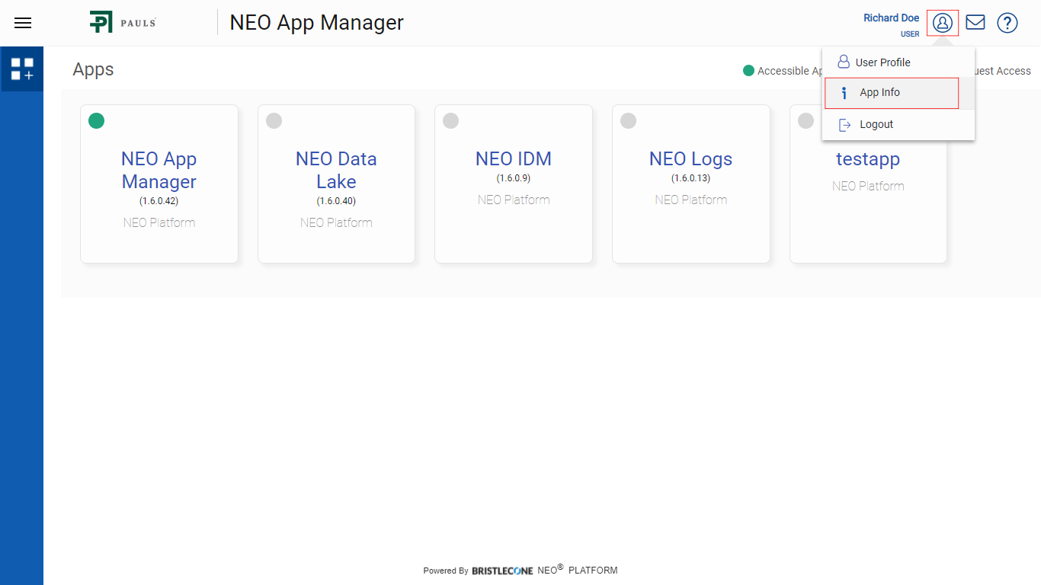Click NEO Platform label under NEO Logs
The width and height of the screenshot is (1041, 585).
690,200
